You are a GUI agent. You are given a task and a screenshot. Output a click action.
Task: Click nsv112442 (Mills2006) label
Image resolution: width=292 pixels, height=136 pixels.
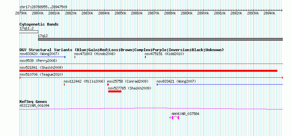[85, 82]
